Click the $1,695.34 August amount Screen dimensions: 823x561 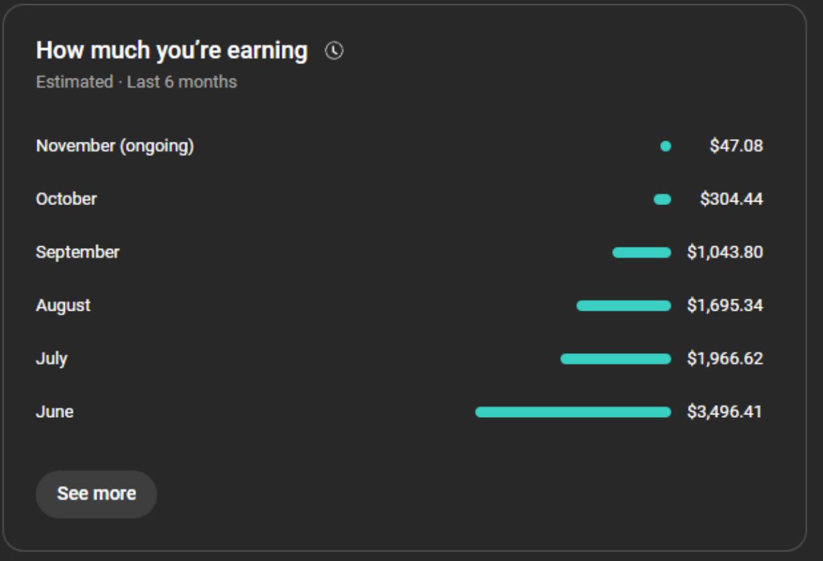pyautogui.click(x=726, y=305)
